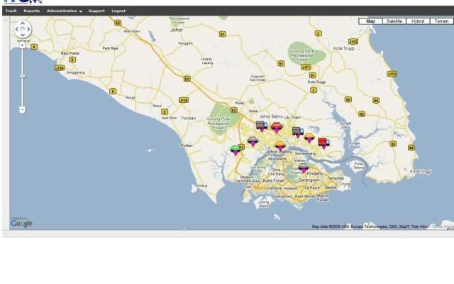Click the zoom slider track
Image resolution: width=454 pixels, height=284 pixels.
(x=22, y=78)
